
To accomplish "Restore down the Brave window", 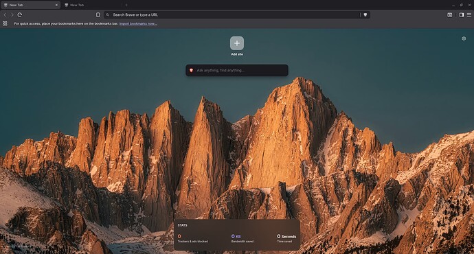I will click(x=462, y=5).
